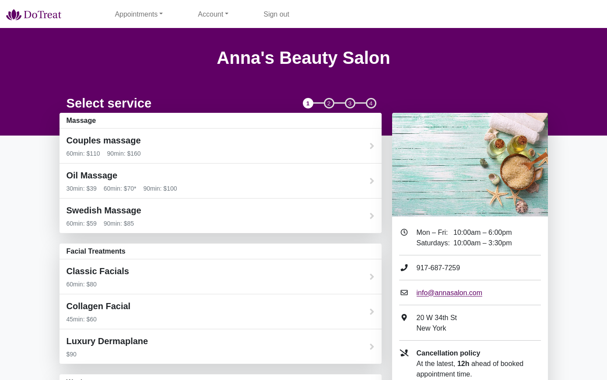Image resolution: width=607 pixels, height=380 pixels.
Task: Click the clock icon beside opening hours
Action: [404, 232]
